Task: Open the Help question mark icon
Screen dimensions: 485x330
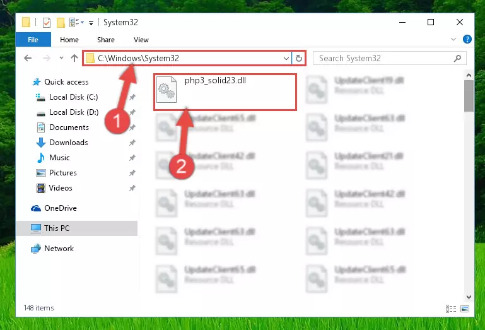Action: click(467, 39)
